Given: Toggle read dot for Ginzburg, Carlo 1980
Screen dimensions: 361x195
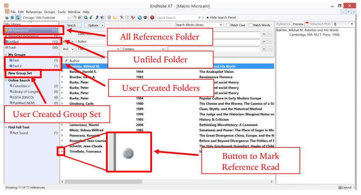Looking at the screenshot, I should coord(62,104).
